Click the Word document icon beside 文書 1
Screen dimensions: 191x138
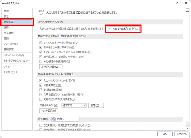pyautogui.click(x=54, y=119)
